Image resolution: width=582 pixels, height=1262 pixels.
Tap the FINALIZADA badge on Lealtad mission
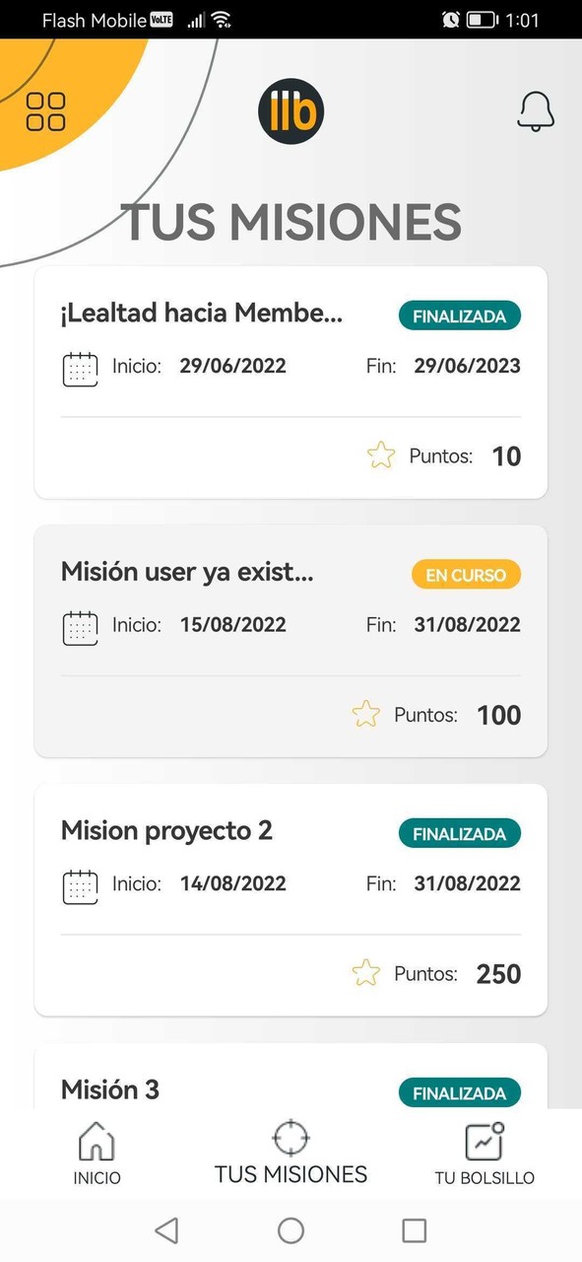tap(459, 315)
